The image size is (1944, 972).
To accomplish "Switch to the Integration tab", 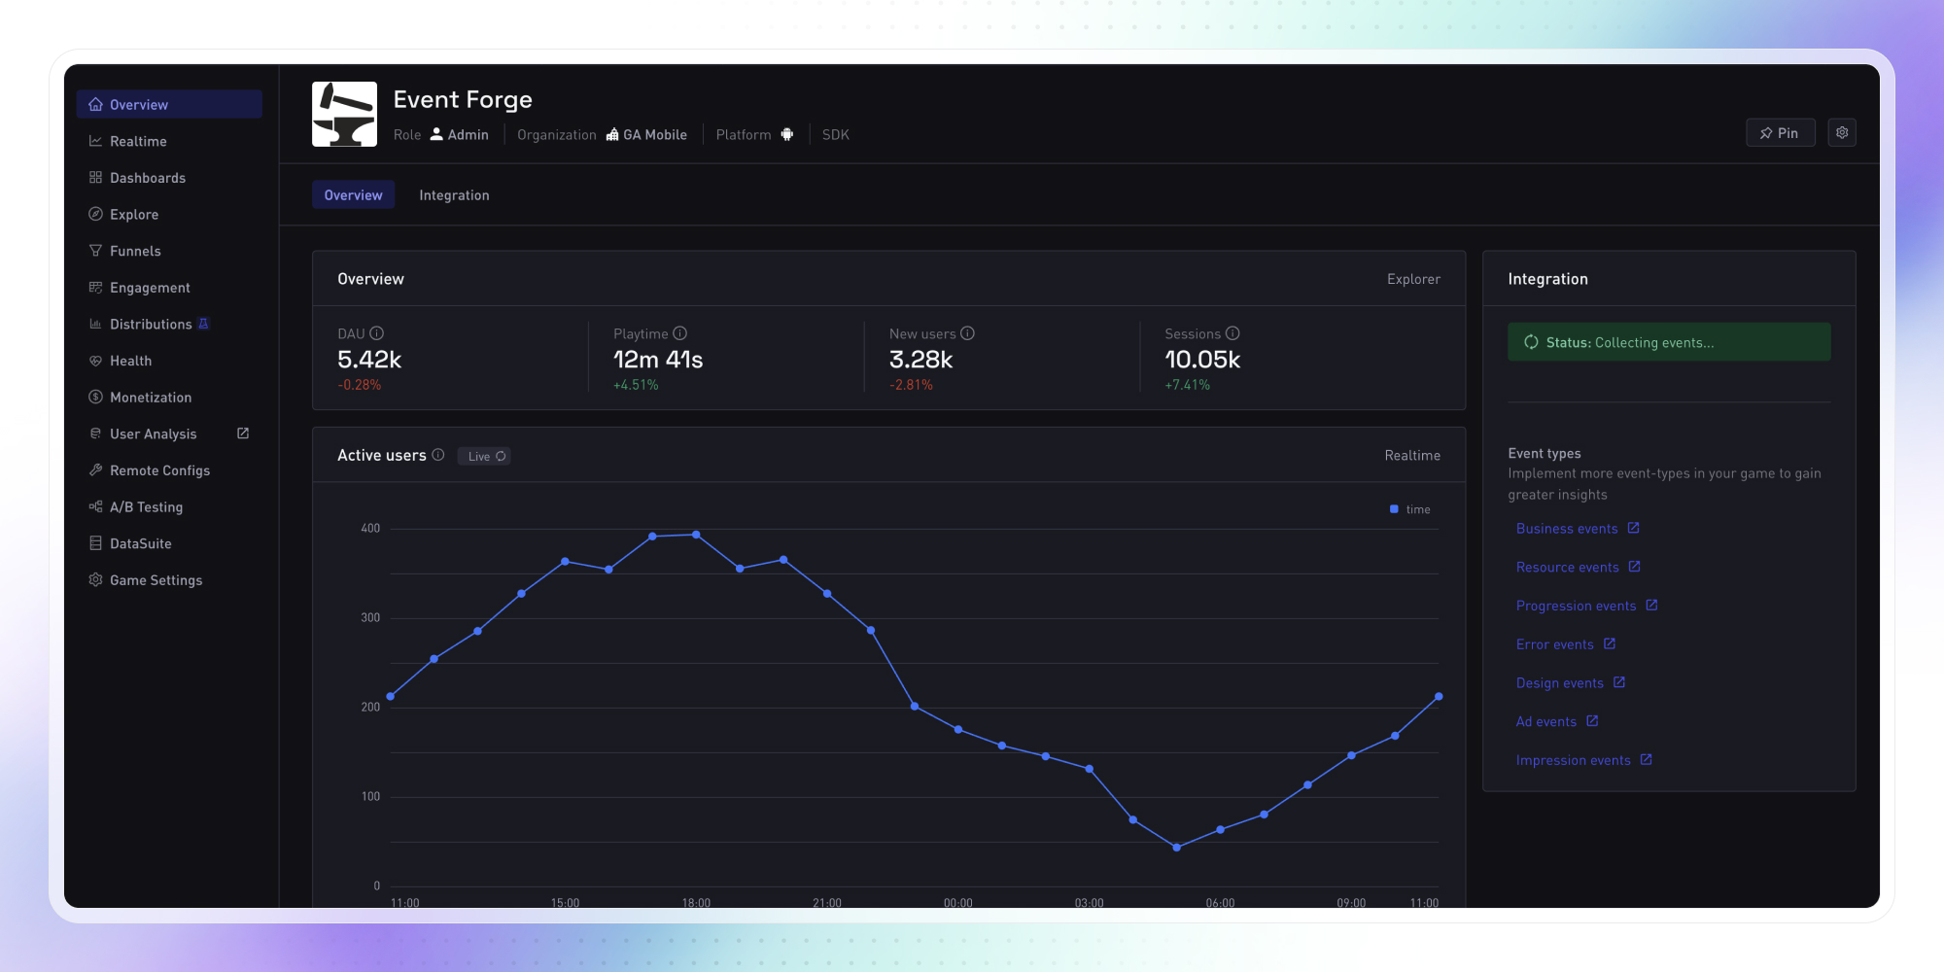I will 454,195.
